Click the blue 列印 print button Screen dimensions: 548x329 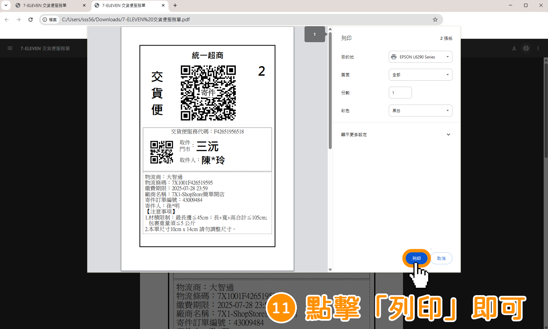(416, 258)
